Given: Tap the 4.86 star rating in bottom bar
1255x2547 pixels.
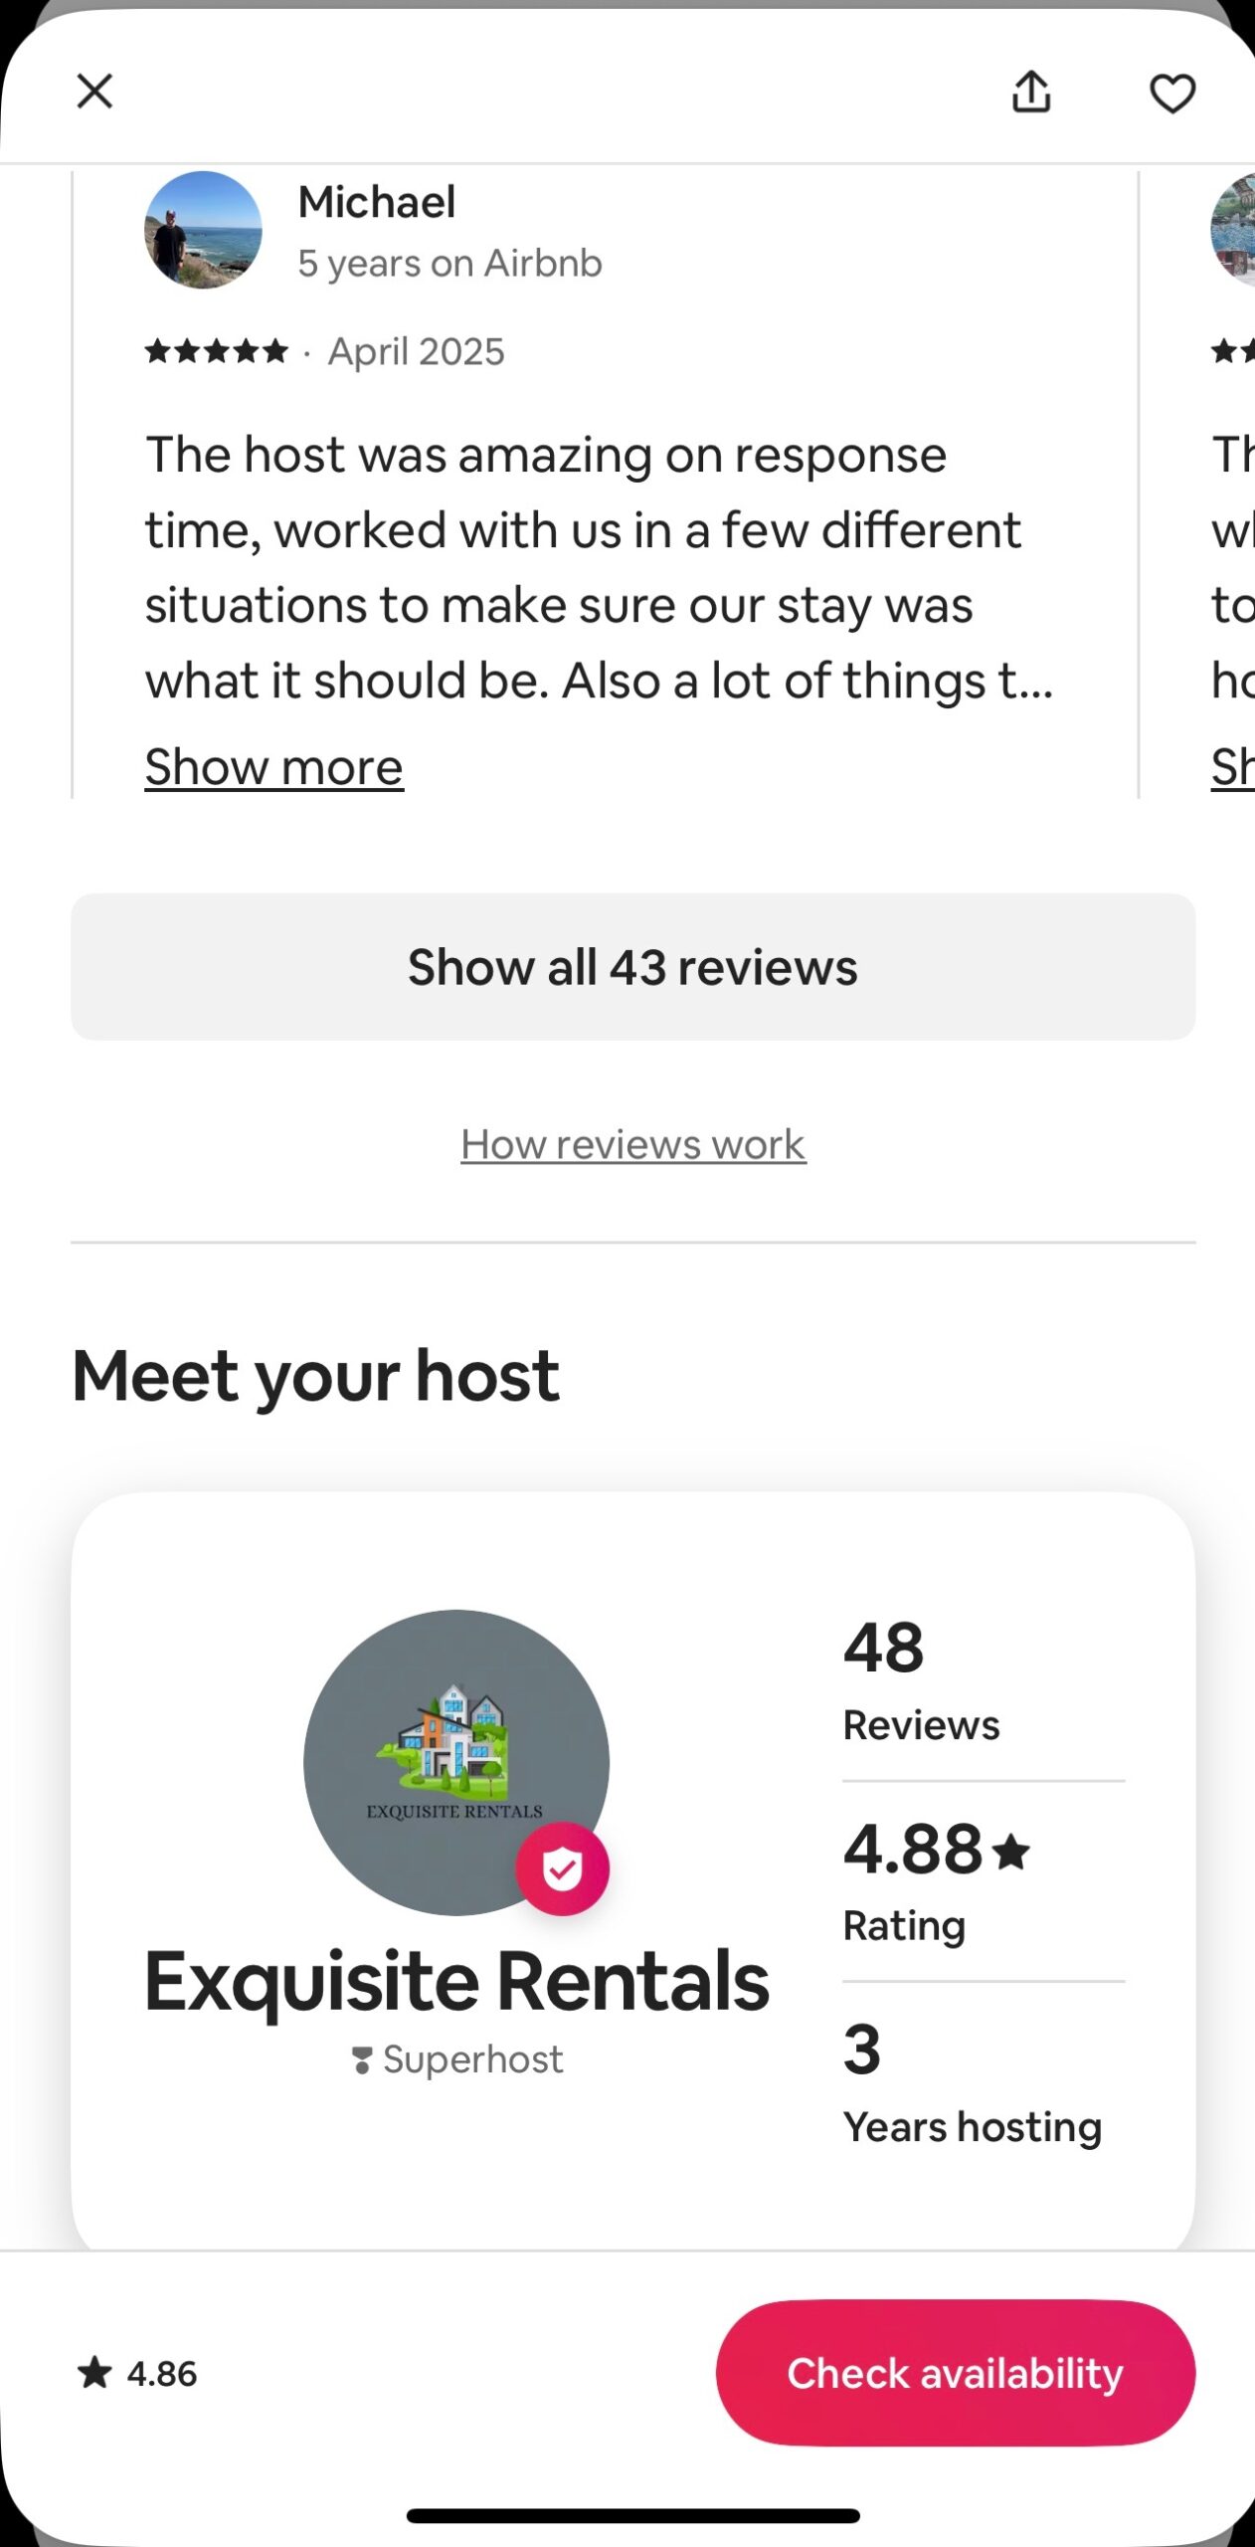Looking at the screenshot, I should tap(138, 2373).
